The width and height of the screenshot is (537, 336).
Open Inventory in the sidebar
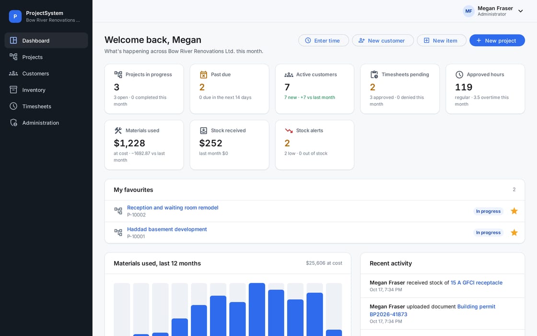point(46,90)
